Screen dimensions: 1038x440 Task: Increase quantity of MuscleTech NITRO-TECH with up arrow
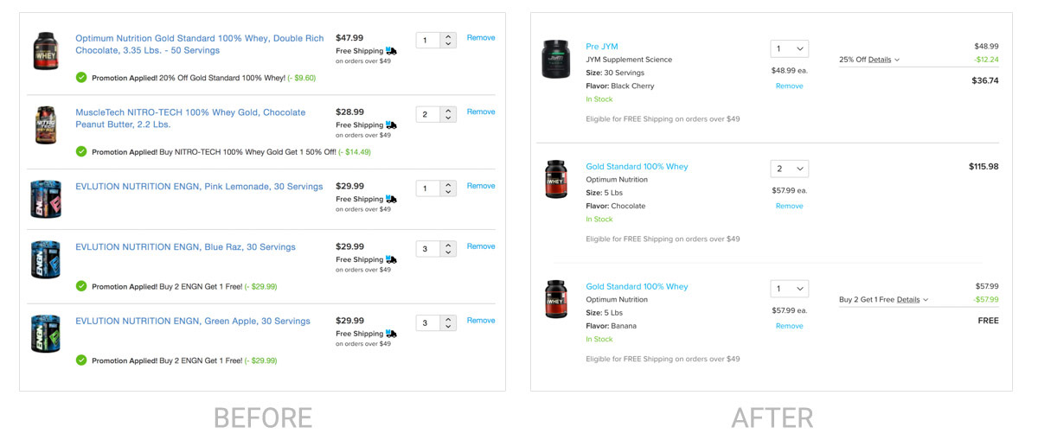click(x=448, y=110)
